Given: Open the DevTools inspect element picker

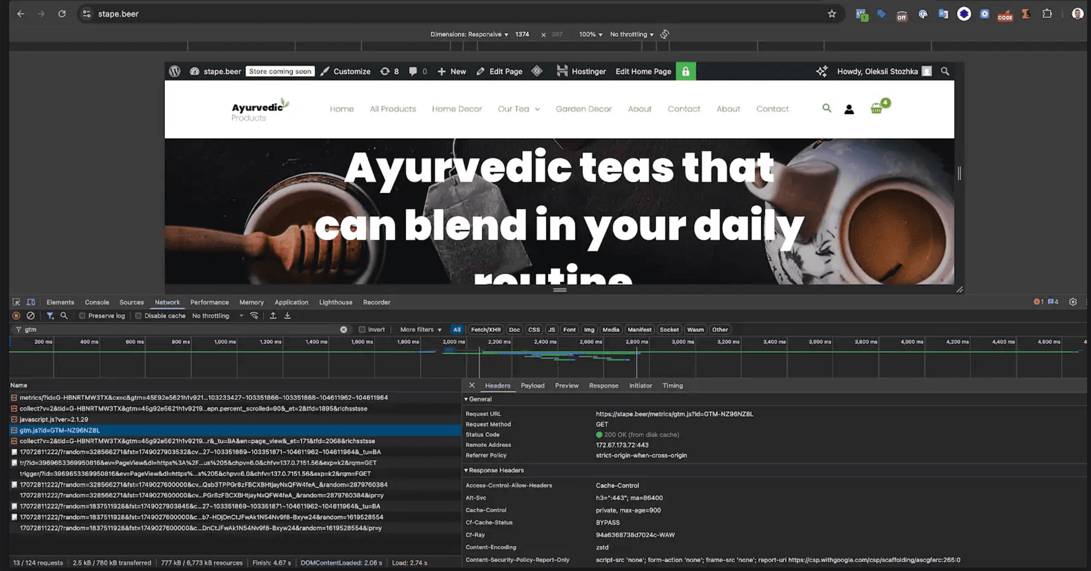Looking at the screenshot, I should pos(16,302).
